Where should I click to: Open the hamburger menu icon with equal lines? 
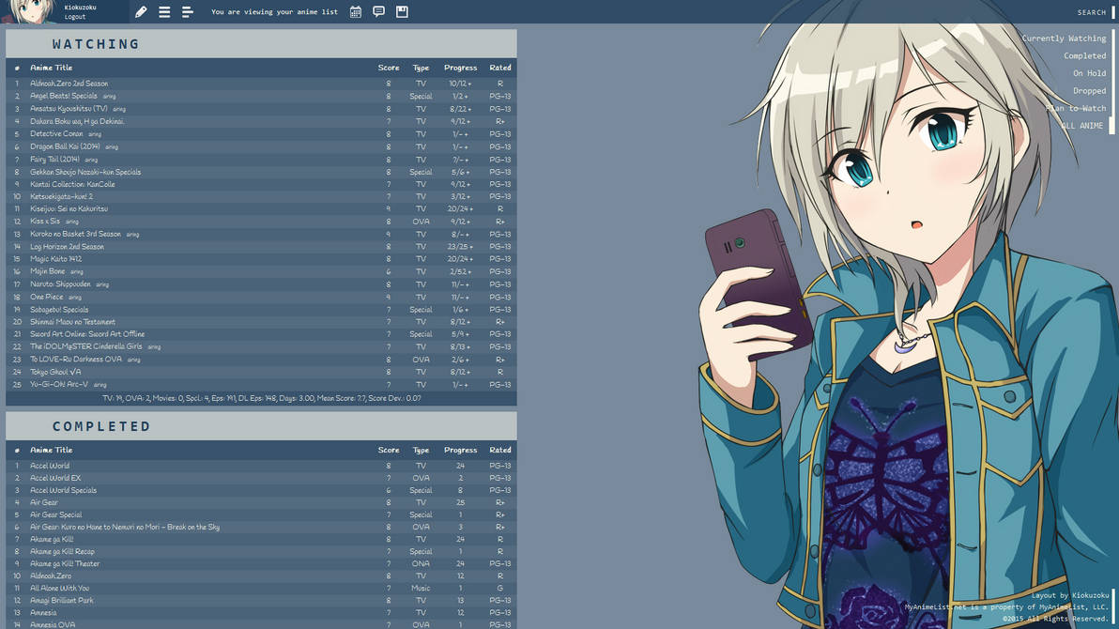pyautogui.click(x=164, y=12)
